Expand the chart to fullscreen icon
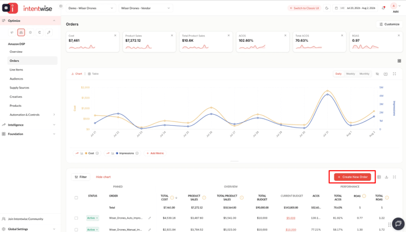406x232 pixels. point(394,74)
